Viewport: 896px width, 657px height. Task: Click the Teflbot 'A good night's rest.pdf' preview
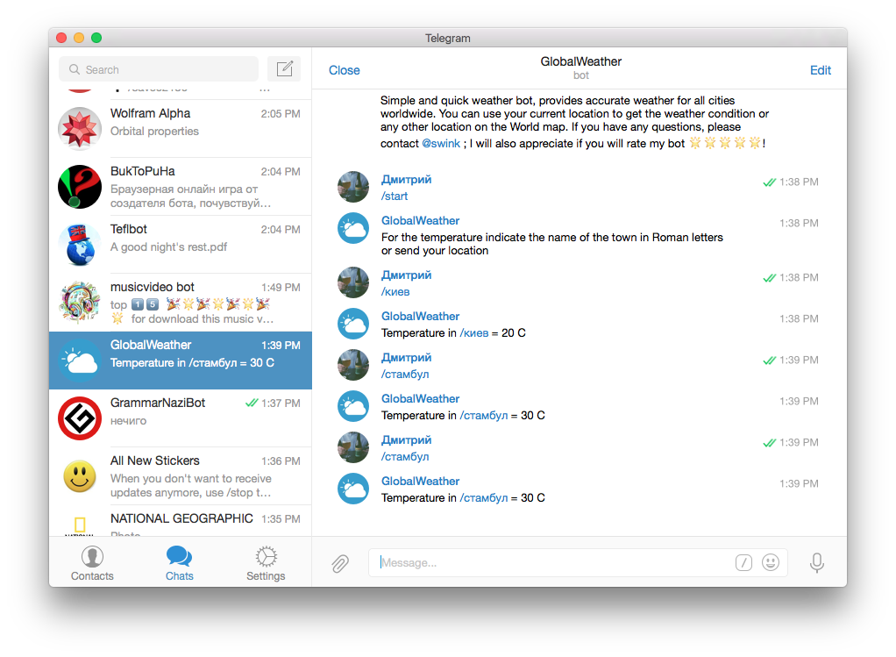coord(168,247)
